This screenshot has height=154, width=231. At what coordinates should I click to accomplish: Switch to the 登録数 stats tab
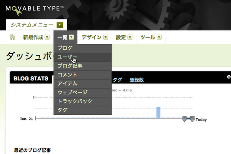136,80
